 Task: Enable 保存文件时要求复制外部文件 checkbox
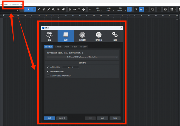48,75
